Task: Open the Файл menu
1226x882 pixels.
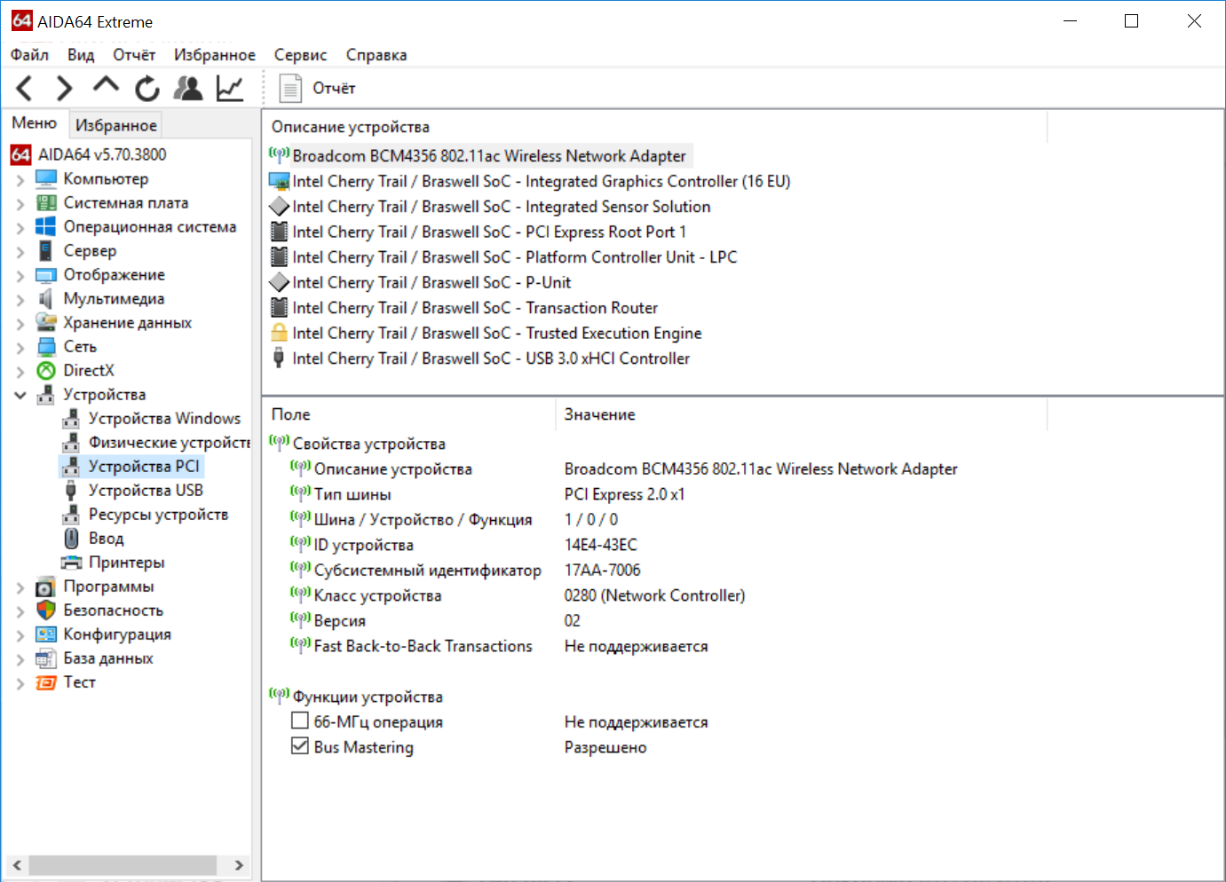Action: click(x=29, y=55)
